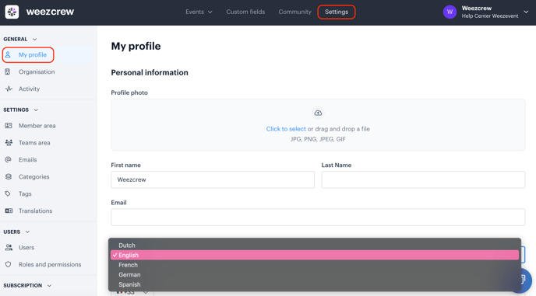Open Emails settings
Screen dimensions: 536x296
pyautogui.click(x=28, y=160)
